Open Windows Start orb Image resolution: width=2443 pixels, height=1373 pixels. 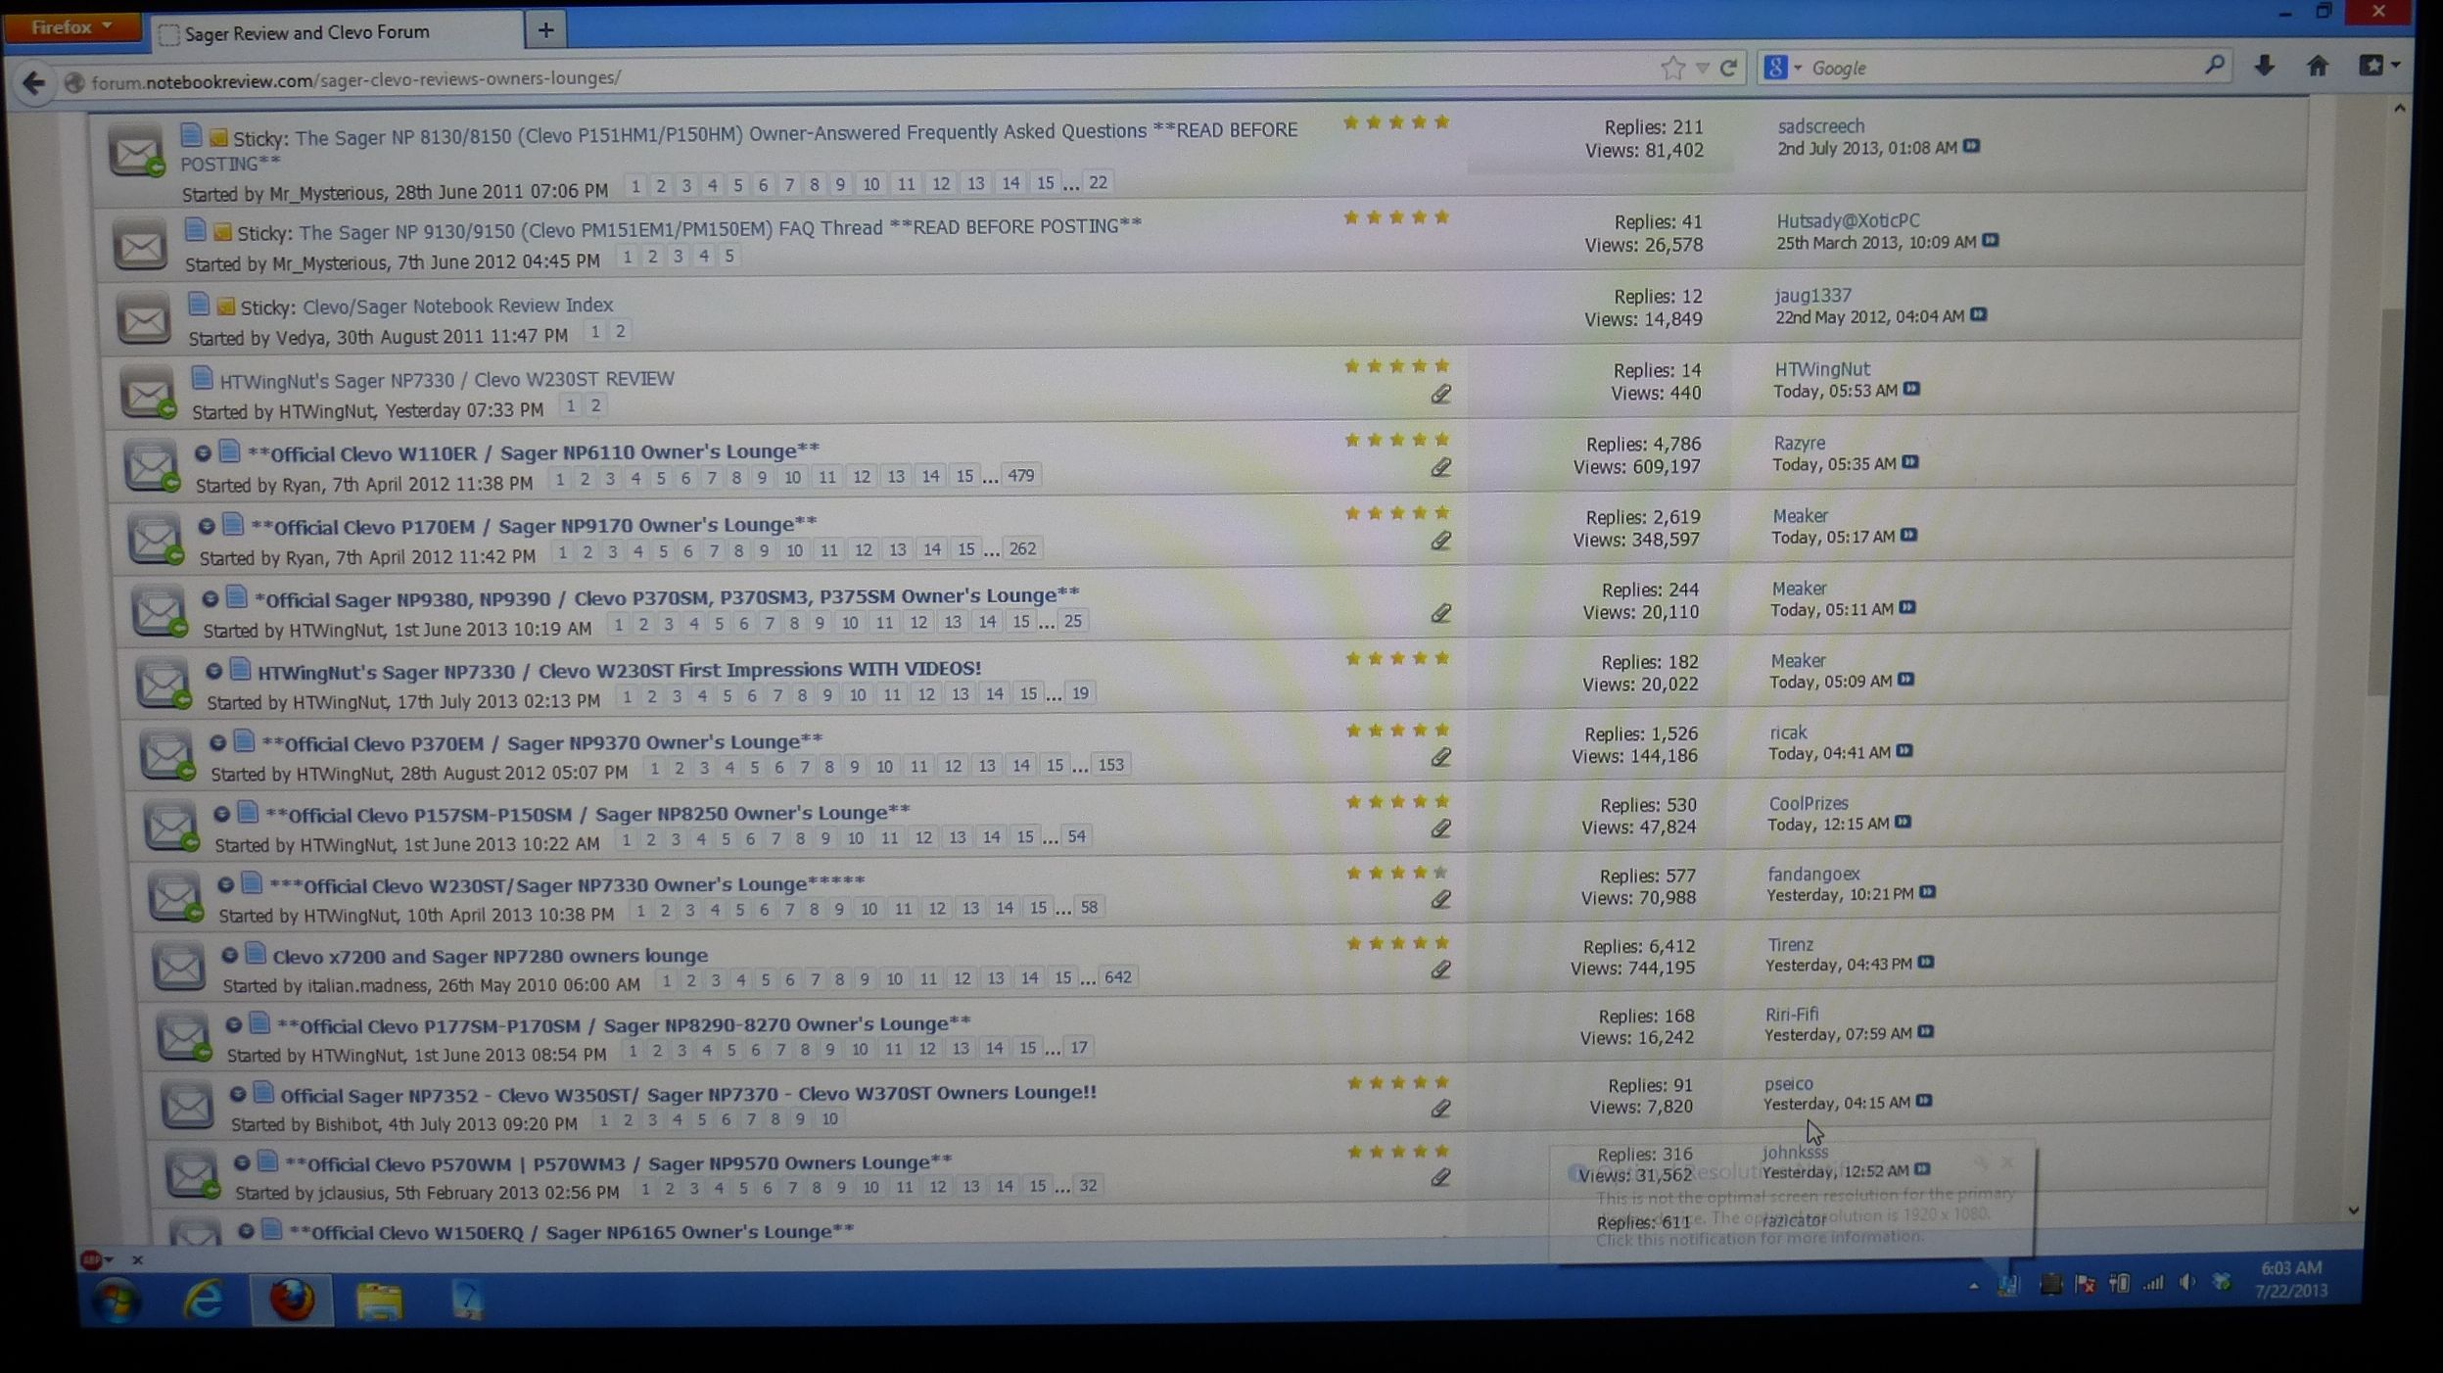click(x=117, y=1302)
